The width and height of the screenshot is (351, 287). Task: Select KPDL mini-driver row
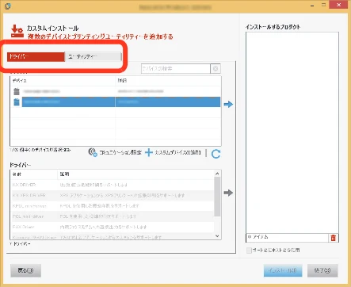coord(113,206)
